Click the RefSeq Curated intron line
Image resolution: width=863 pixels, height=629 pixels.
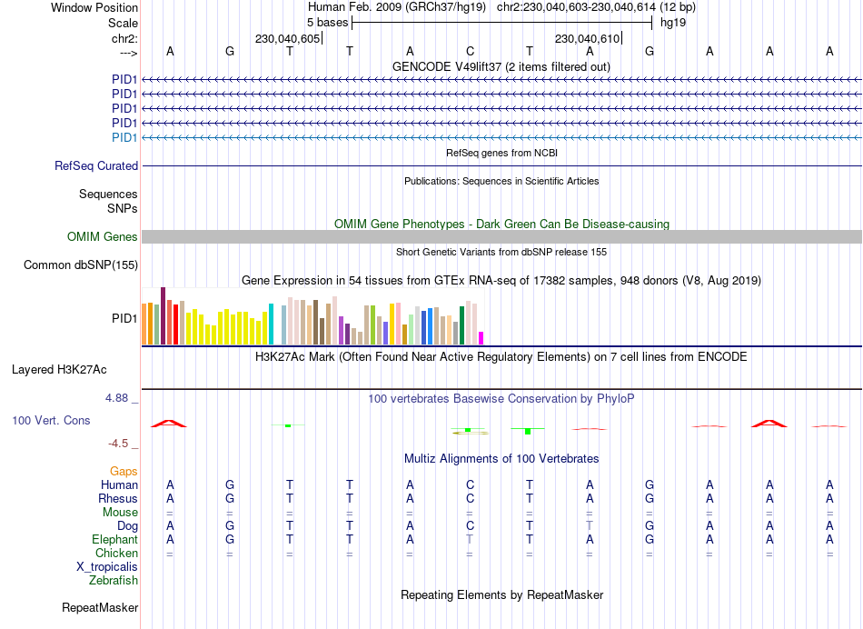[501, 165]
